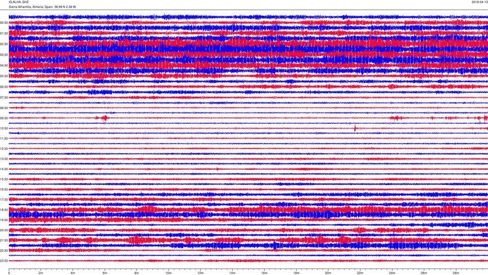Select the 10:30 time label
The height and width of the screenshot is (275, 488).
click(x=4, y=128)
